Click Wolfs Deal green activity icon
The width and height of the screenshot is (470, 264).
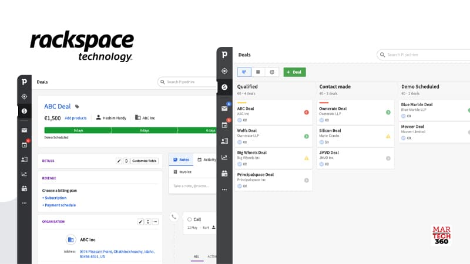click(x=306, y=136)
